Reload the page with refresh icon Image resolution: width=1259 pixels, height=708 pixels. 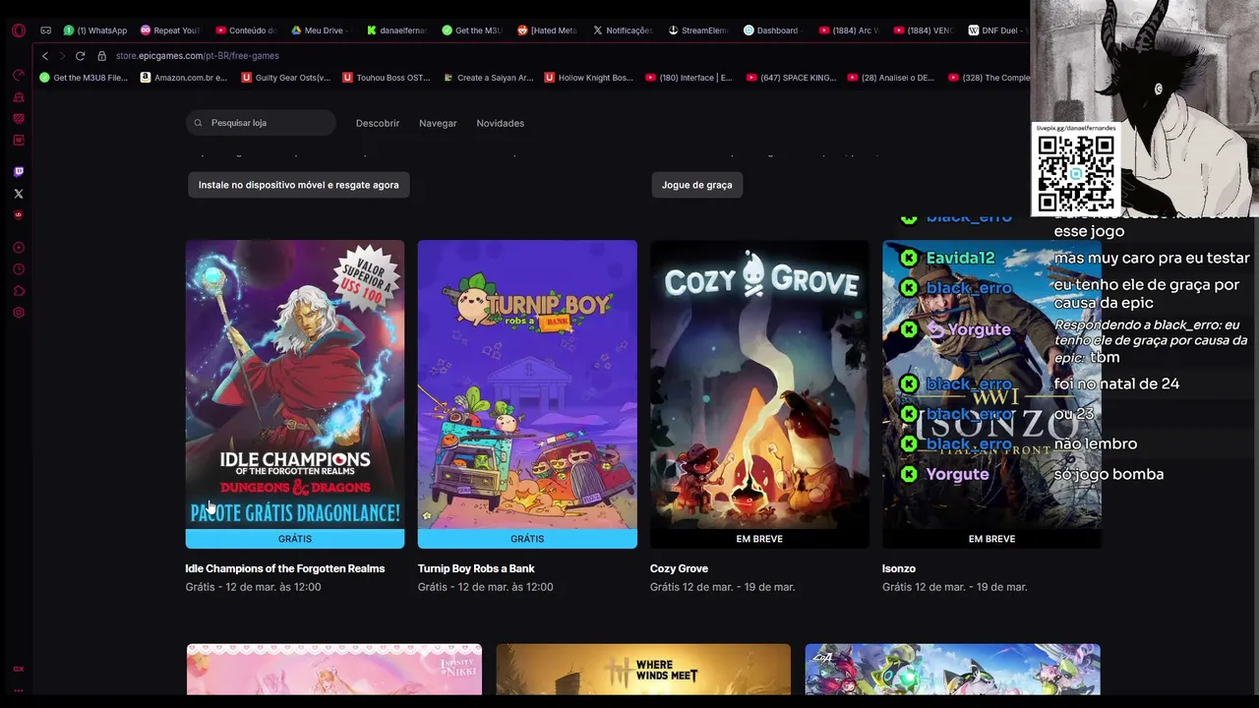[x=81, y=56]
